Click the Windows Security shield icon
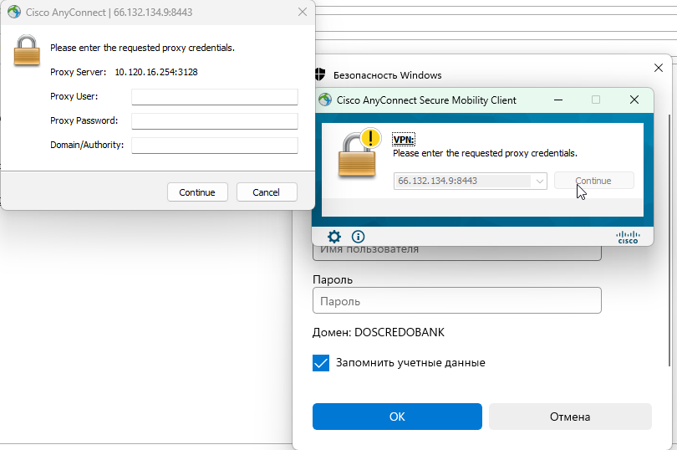677x450 pixels. point(320,74)
